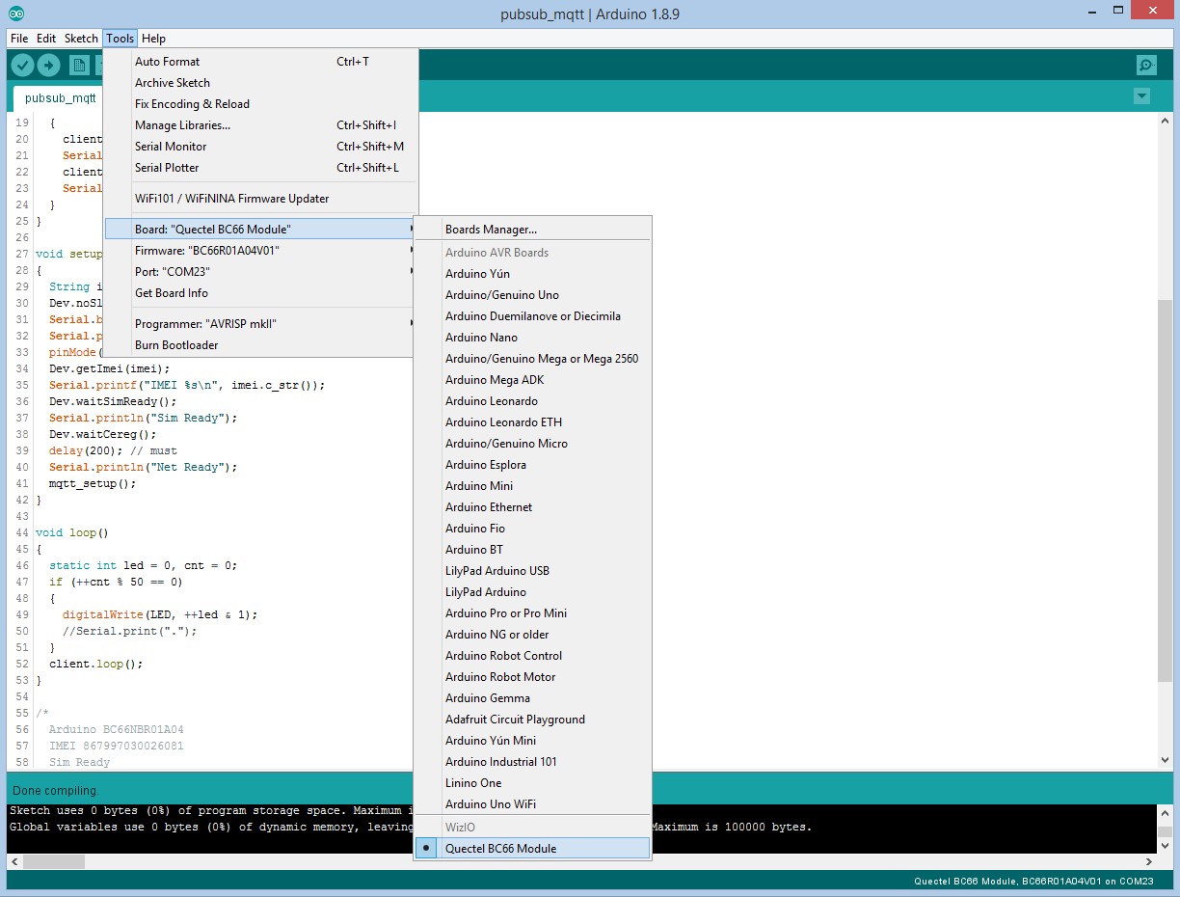Choose Archive Sketch

260,82
